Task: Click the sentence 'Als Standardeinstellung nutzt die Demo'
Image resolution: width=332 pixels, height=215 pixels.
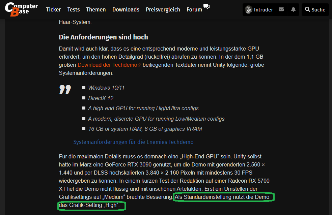Action: [222, 197]
